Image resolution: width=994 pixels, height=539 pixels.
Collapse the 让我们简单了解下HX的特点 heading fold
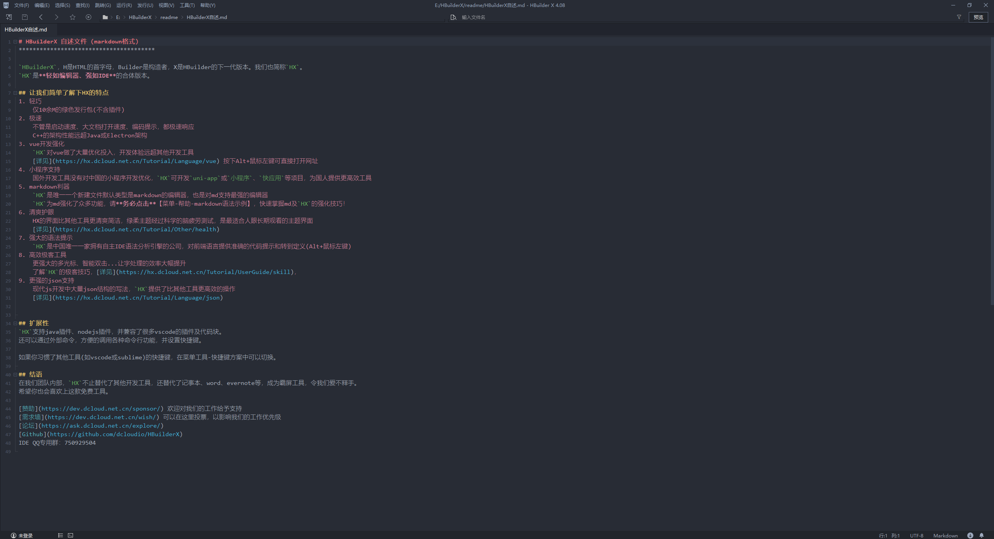point(15,93)
